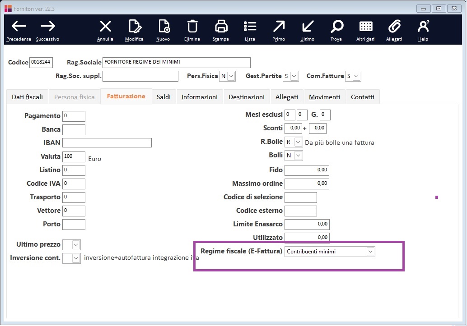Click the Pagamento field
This screenshot has height=326, width=467.
click(x=74, y=116)
